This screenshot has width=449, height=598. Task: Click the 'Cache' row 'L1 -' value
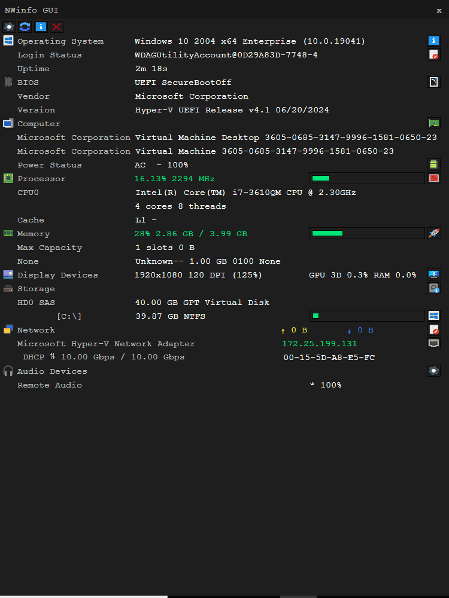(x=146, y=220)
